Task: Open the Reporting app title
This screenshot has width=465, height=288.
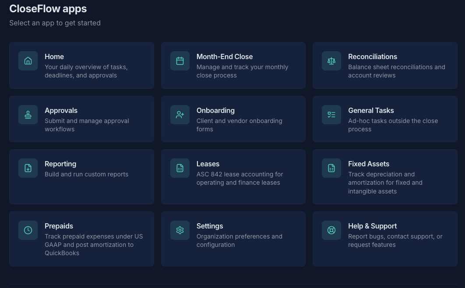Action: [x=60, y=164]
